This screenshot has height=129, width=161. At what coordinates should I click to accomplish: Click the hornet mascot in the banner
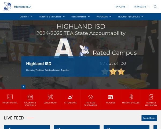(x=84, y=51)
